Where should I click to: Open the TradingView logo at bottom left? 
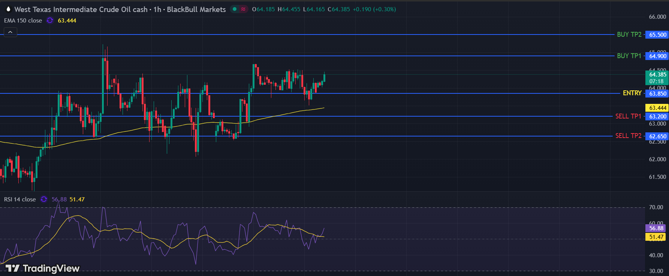click(x=42, y=268)
